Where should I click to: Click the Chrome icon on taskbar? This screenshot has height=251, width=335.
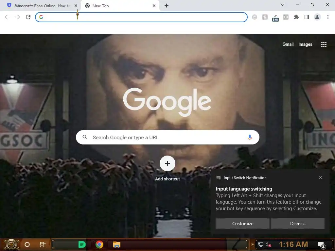(99, 244)
